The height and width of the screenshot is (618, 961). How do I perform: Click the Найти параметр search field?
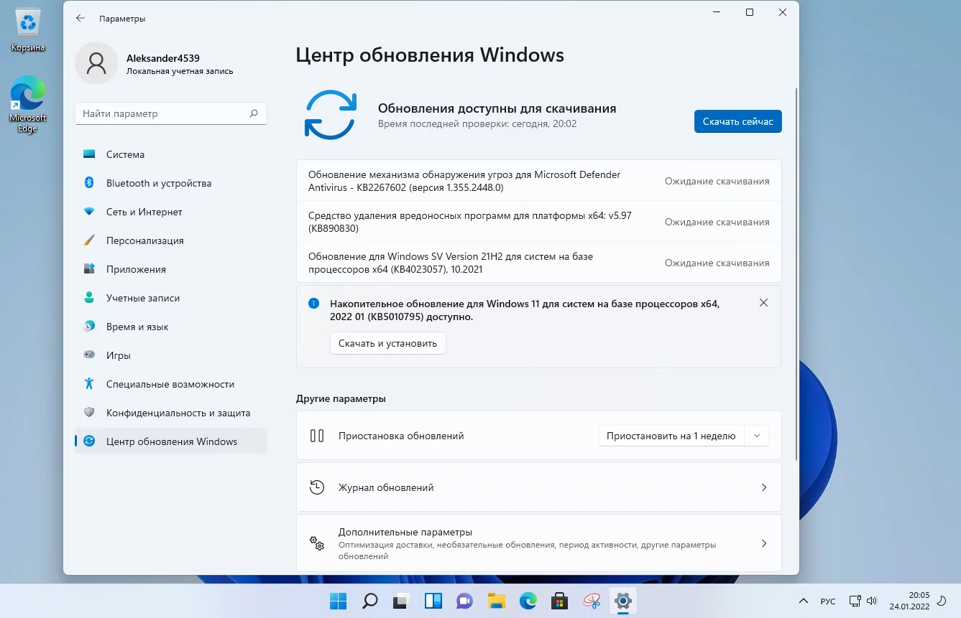pyautogui.click(x=171, y=113)
